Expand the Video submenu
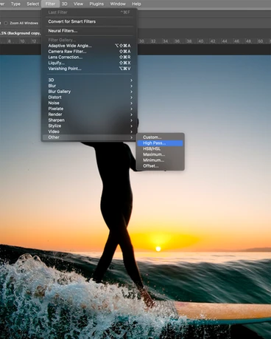The width and height of the screenshot is (271, 339). 89,131
